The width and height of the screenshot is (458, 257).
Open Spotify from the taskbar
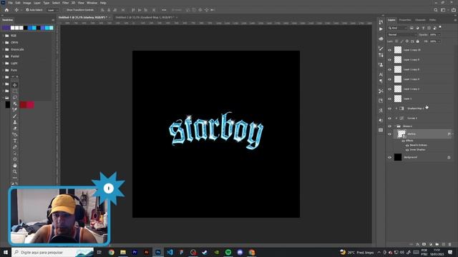point(228,252)
